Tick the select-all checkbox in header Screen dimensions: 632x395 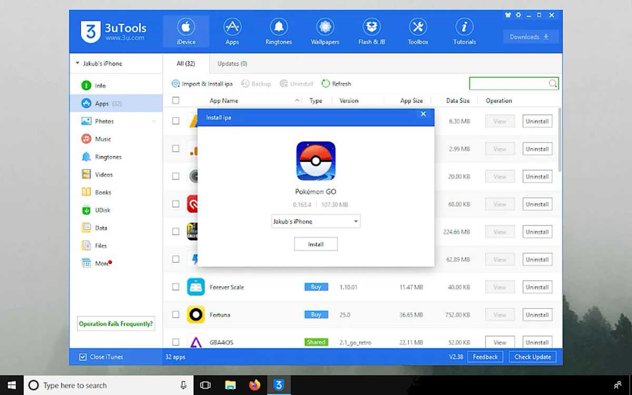point(176,101)
